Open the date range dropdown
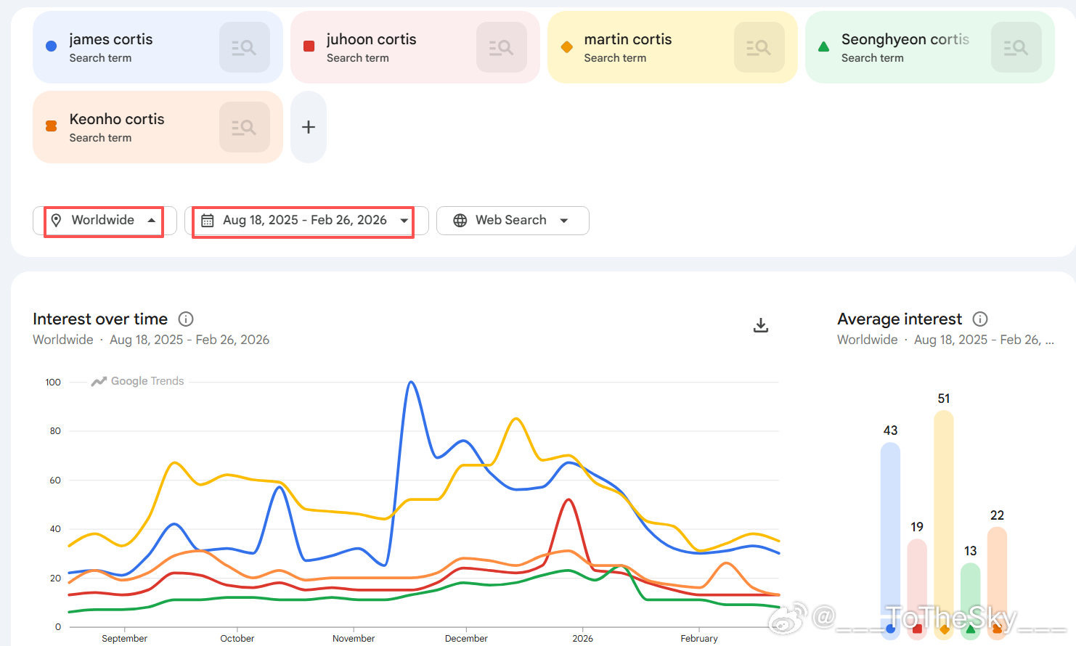Screen dimensions: 1076x646 [x=305, y=221]
